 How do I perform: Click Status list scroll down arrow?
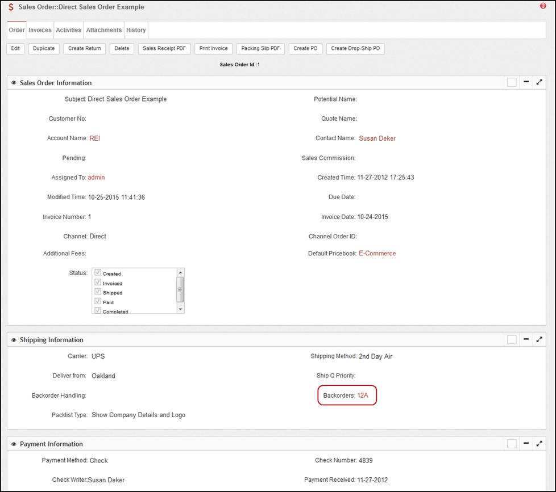(x=180, y=309)
